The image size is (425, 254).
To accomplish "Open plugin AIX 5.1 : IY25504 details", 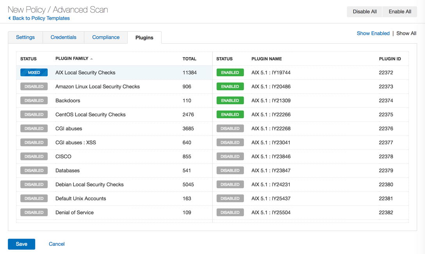I will point(271,212).
